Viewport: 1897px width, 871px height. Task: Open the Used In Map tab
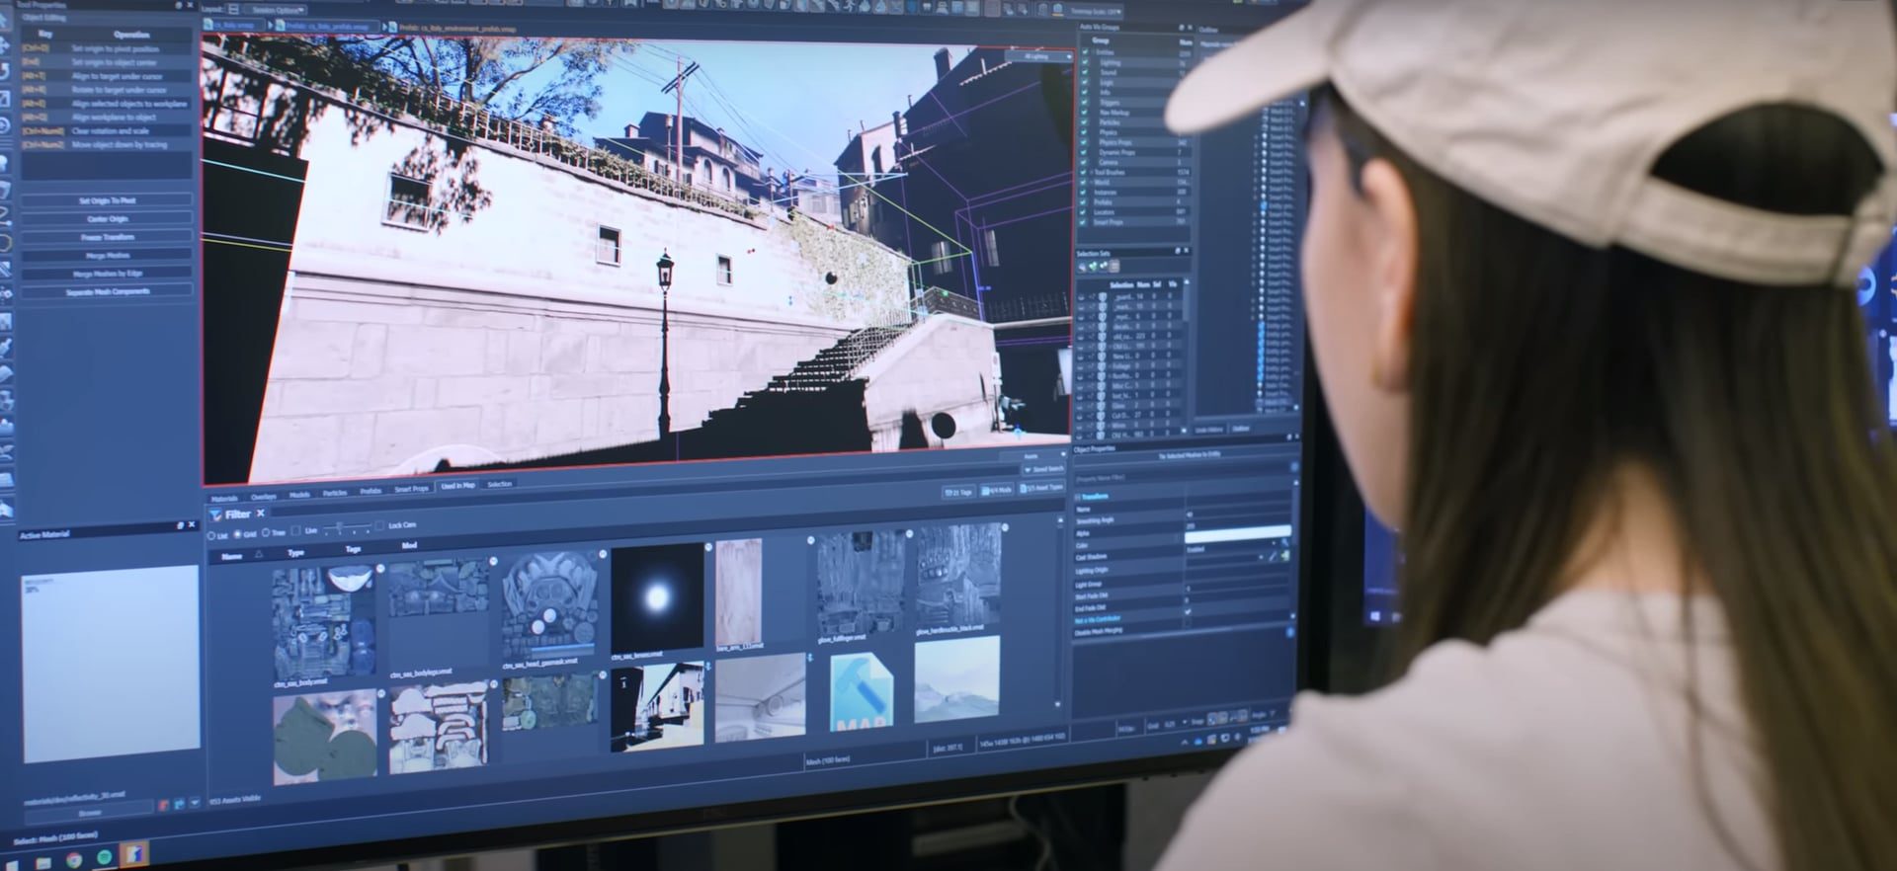pyautogui.click(x=457, y=486)
